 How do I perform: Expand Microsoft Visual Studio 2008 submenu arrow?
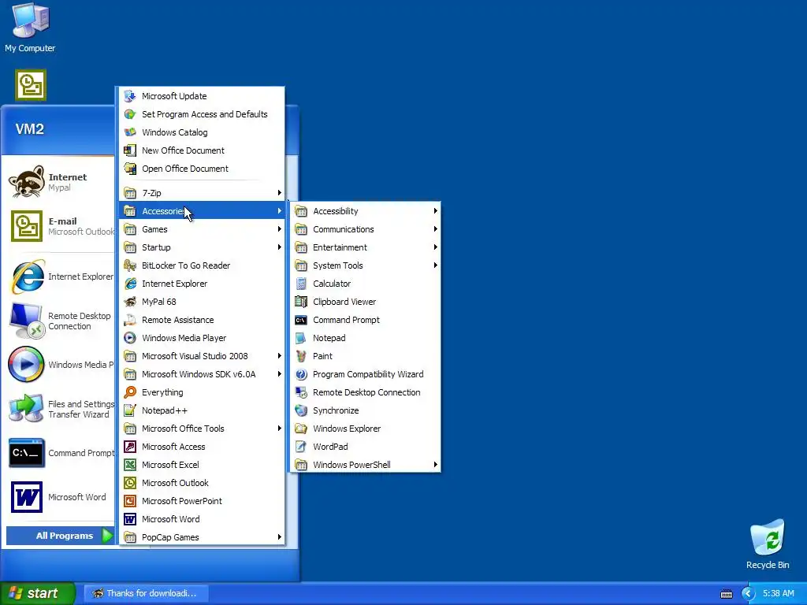[280, 356]
